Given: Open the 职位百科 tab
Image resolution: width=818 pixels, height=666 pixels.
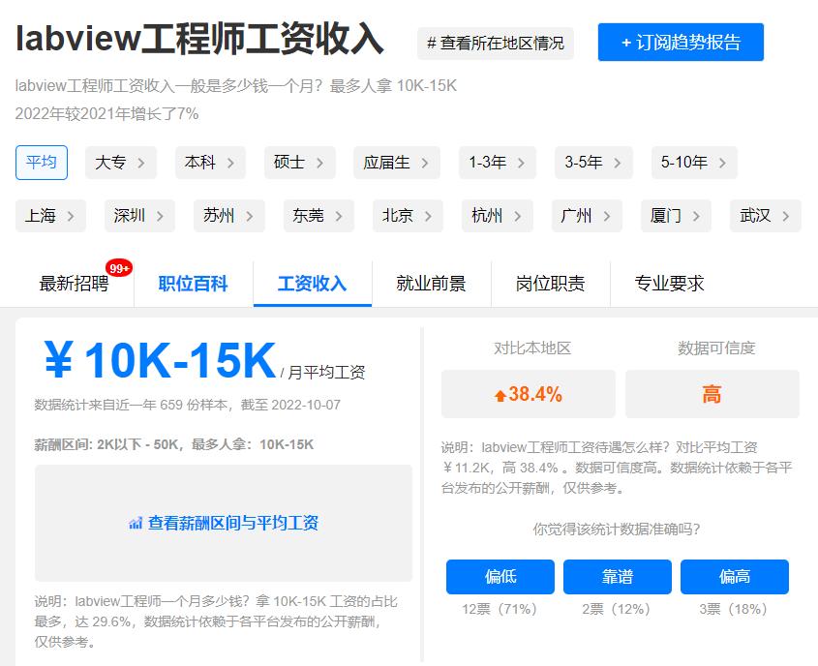Looking at the screenshot, I should [x=193, y=284].
